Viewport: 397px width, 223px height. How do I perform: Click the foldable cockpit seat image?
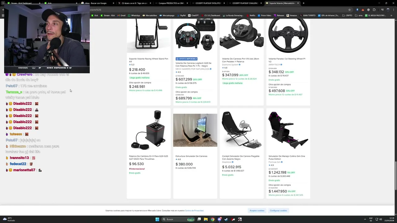point(242,130)
